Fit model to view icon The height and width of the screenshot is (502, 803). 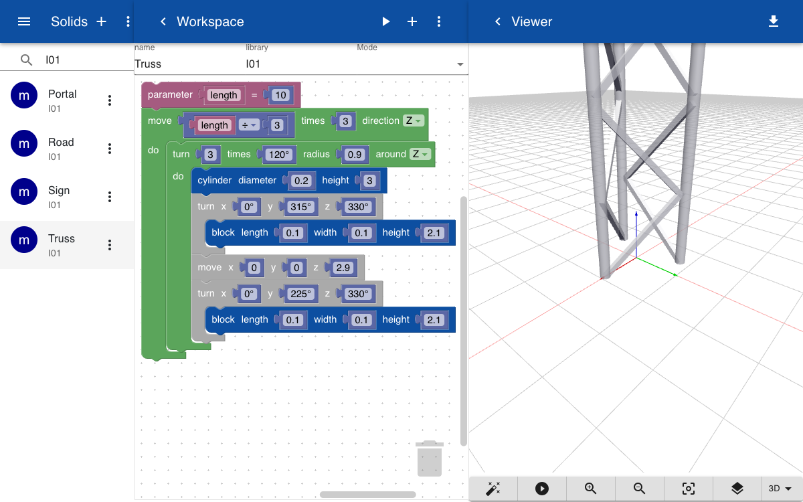point(689,489)
